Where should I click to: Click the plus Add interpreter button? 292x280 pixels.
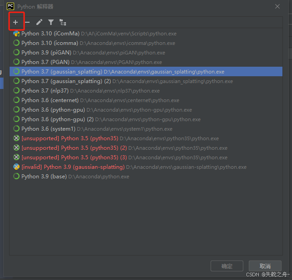[15, 22]
